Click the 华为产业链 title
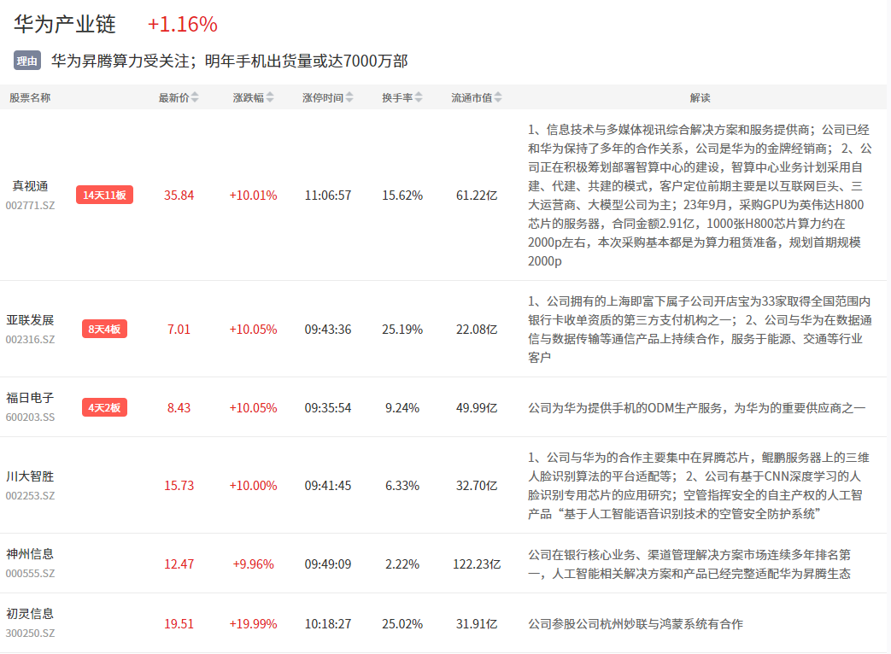 click(65, 24)
